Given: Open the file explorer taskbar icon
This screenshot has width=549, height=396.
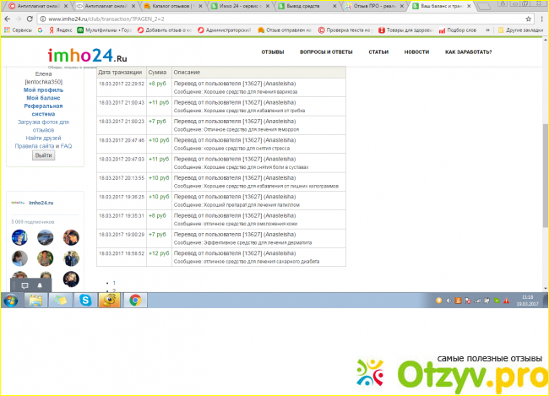Looking at the screenshot, I should click(36, 300).
